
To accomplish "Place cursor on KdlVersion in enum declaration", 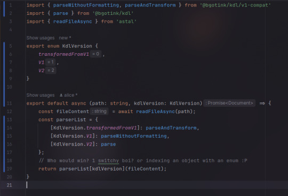I will 77,46.
